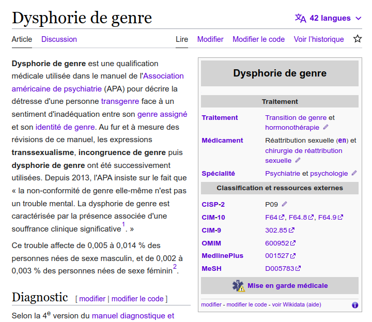The image size is (372, 322).
Task: Open external link F64.8 under CIM-10
Action: click(x=299, y=217)
